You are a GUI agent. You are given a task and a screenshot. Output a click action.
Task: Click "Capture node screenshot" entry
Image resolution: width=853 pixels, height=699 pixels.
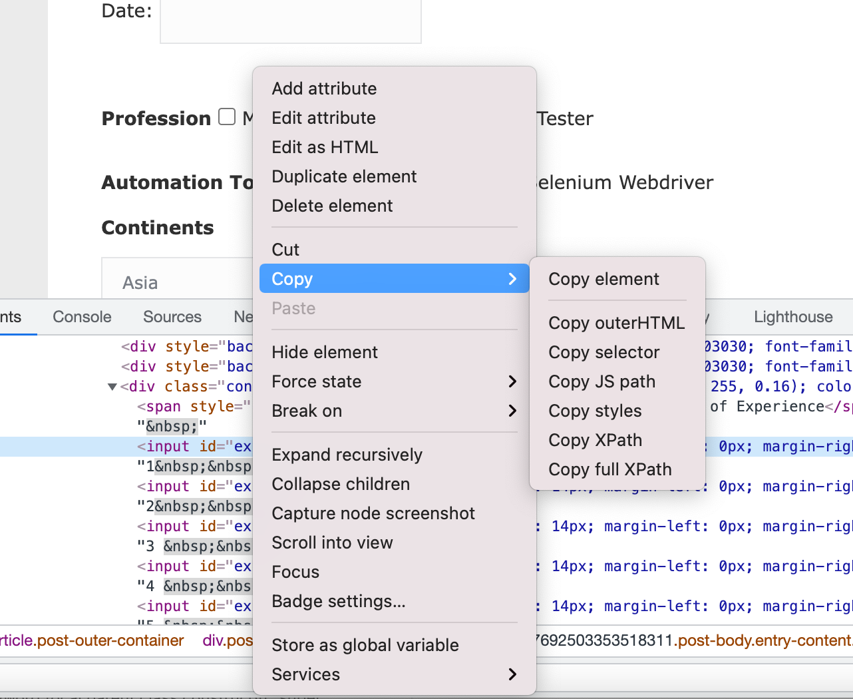tap(373, 513)
